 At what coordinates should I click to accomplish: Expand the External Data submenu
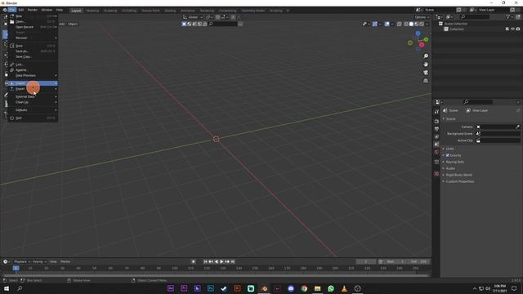(x=33, y=96)
